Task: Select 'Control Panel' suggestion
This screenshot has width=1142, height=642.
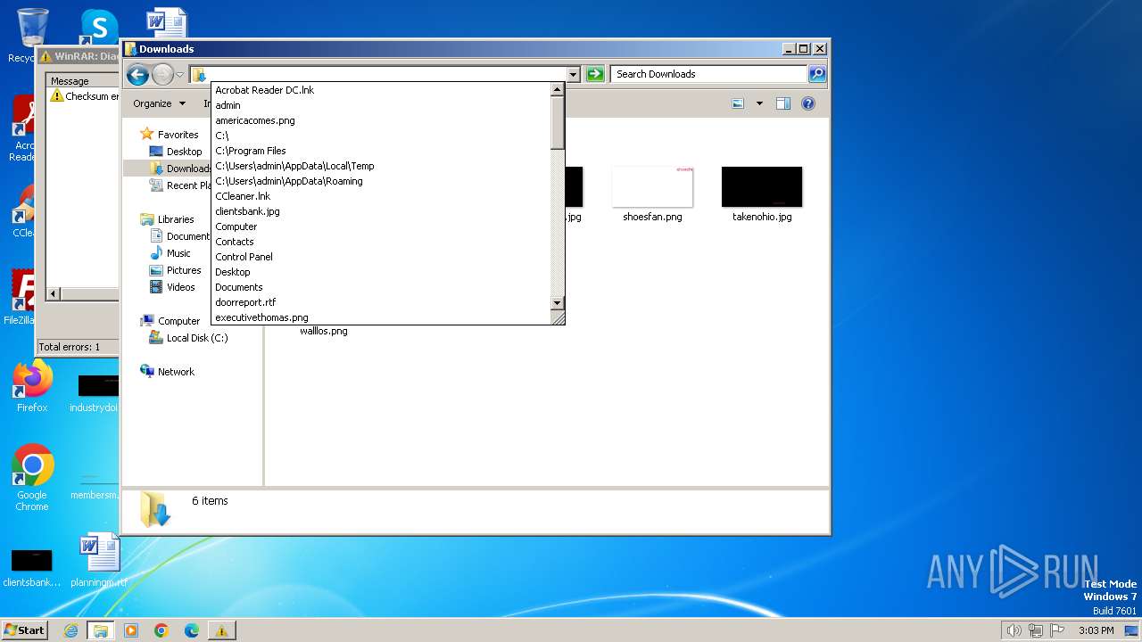Action: (381, 257)
